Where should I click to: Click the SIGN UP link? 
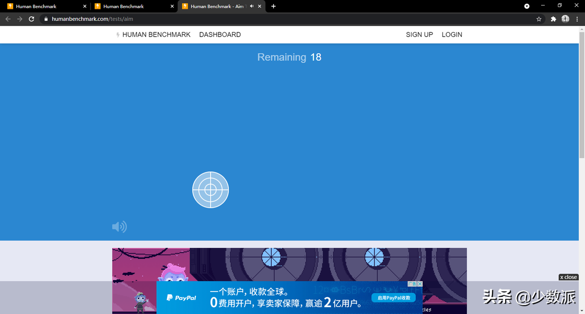tap(419, 34)
